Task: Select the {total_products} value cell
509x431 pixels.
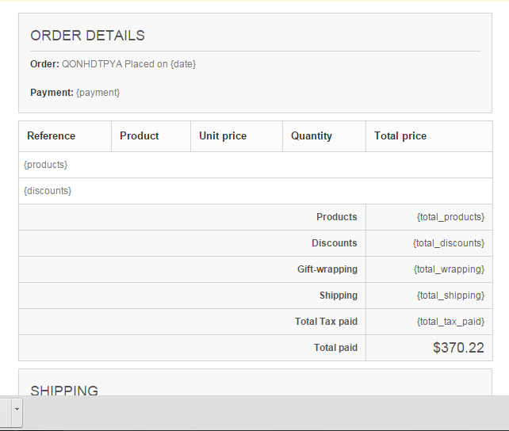Action: point(450,217)
